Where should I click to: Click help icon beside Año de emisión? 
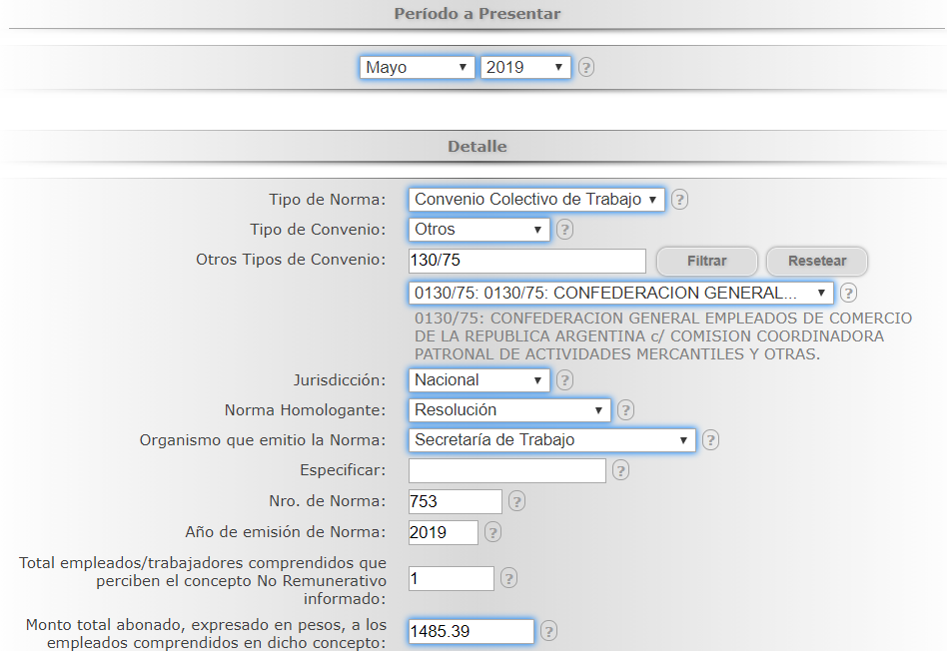point(492,532)
